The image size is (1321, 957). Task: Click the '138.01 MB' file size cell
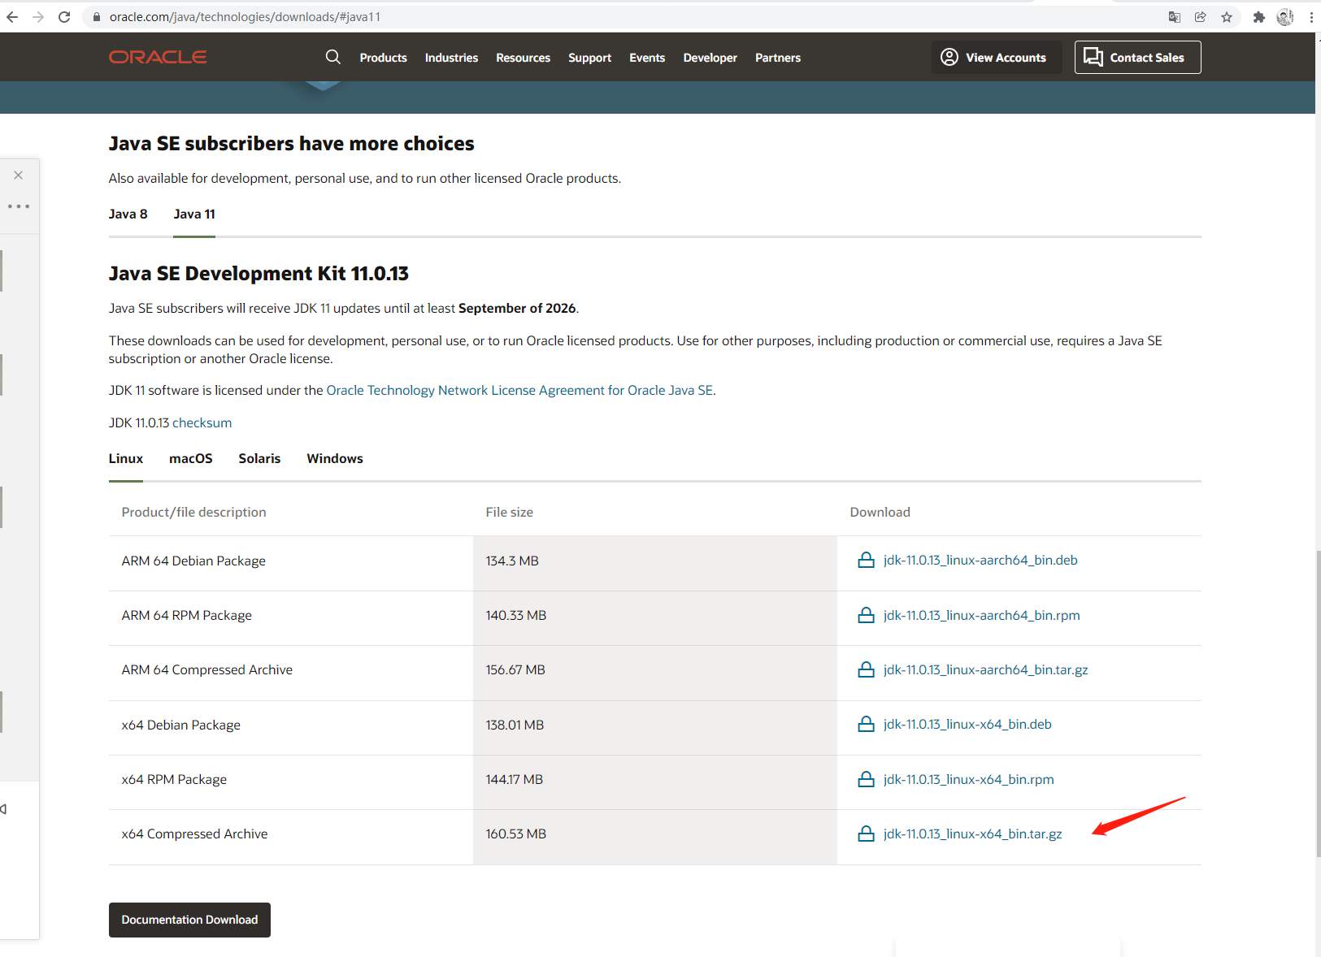[x=655, y=728]
